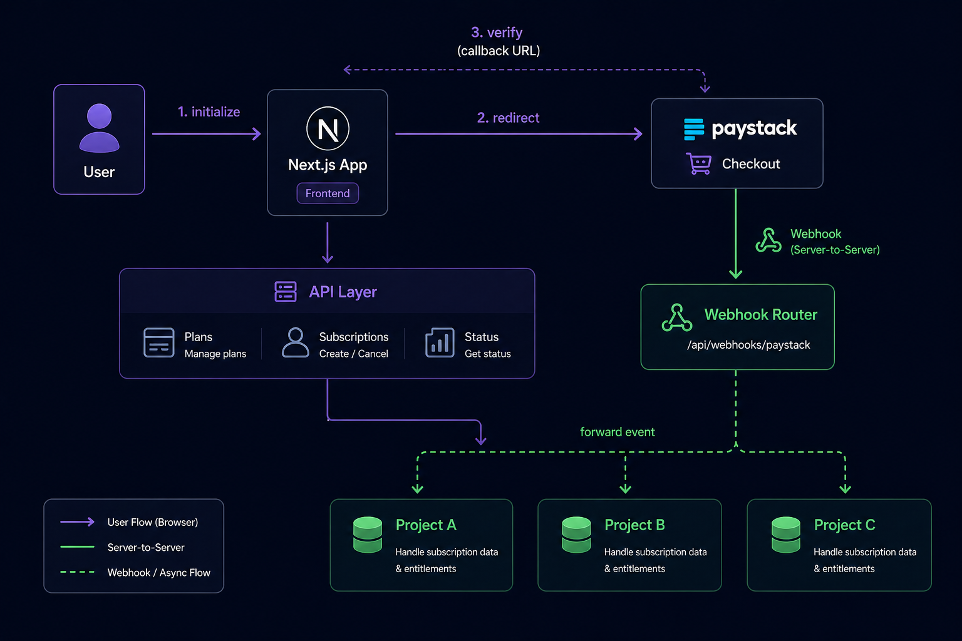The image size is (962, 641).
Task: Click the Next.js N logo
Action: point(328,128)
